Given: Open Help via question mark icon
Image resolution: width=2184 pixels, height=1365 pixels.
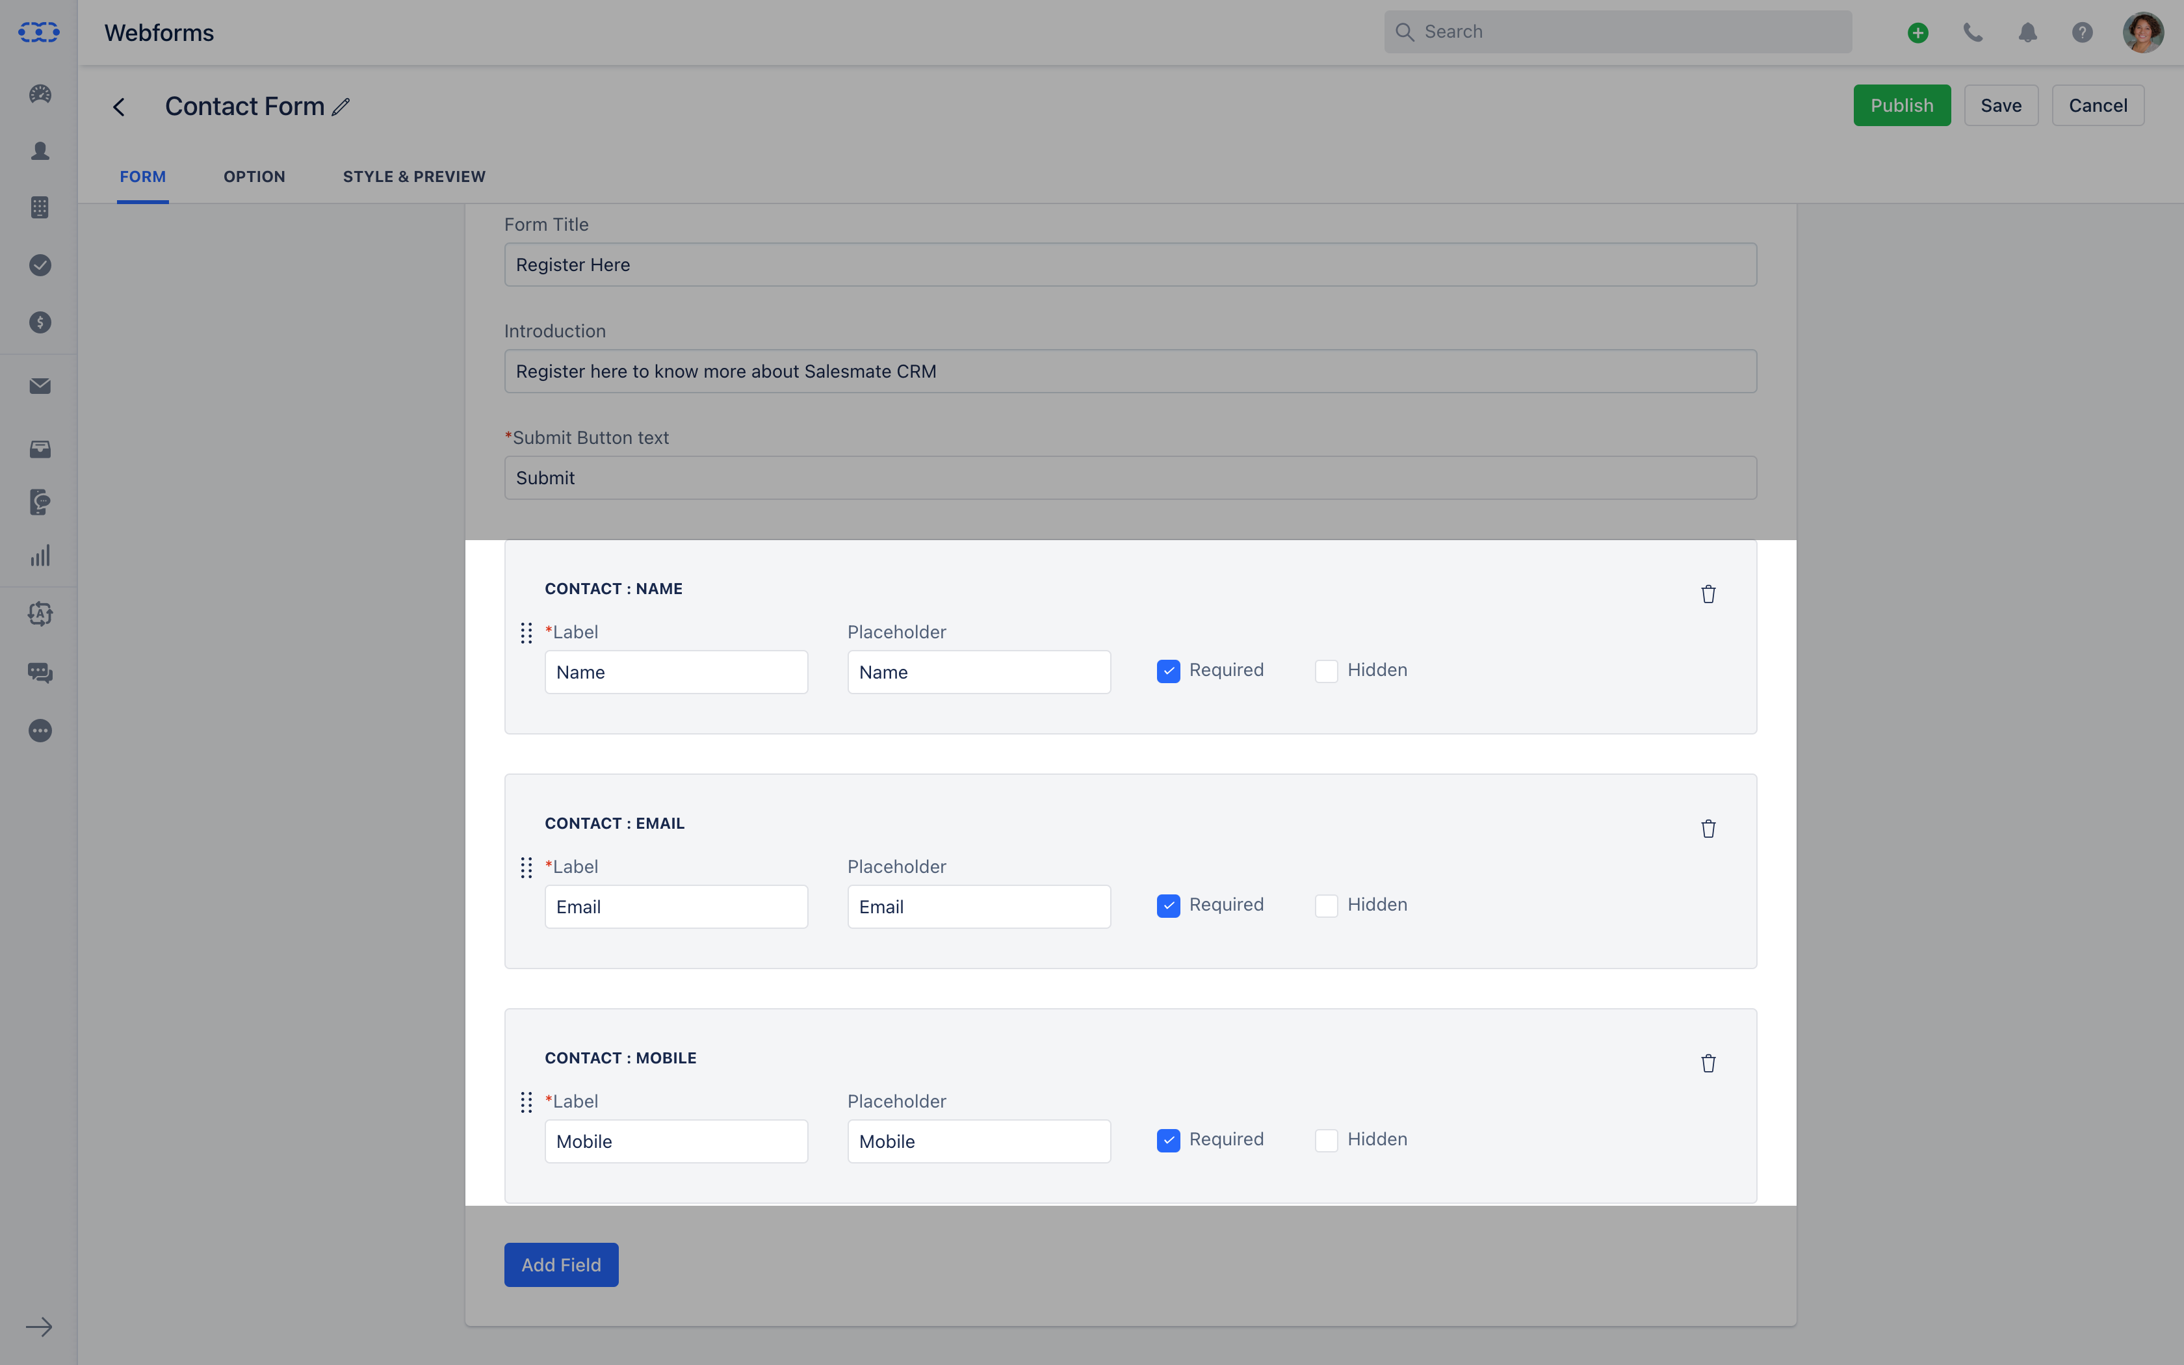Looking at the screenshot, I should click(x=2081, y=32).
